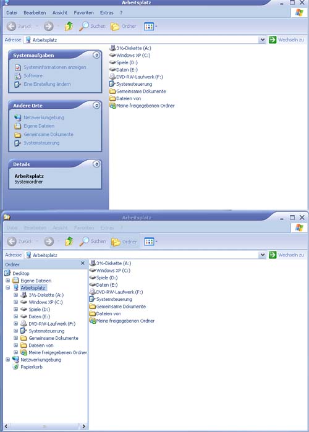Click the Systeminformationen anzeigen link
The height and width of the screenshot is (432, 309).
pos(55,67)
